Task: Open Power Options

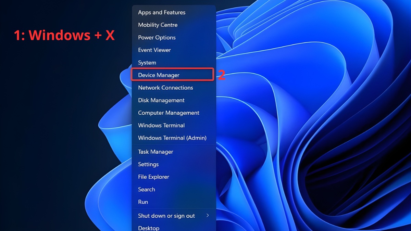Action: point(157,37)
